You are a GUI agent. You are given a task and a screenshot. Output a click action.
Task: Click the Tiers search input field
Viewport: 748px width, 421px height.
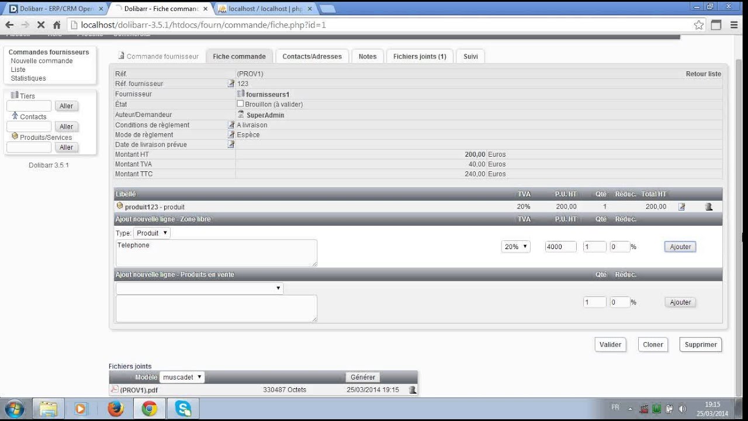(x=29, y=106)
